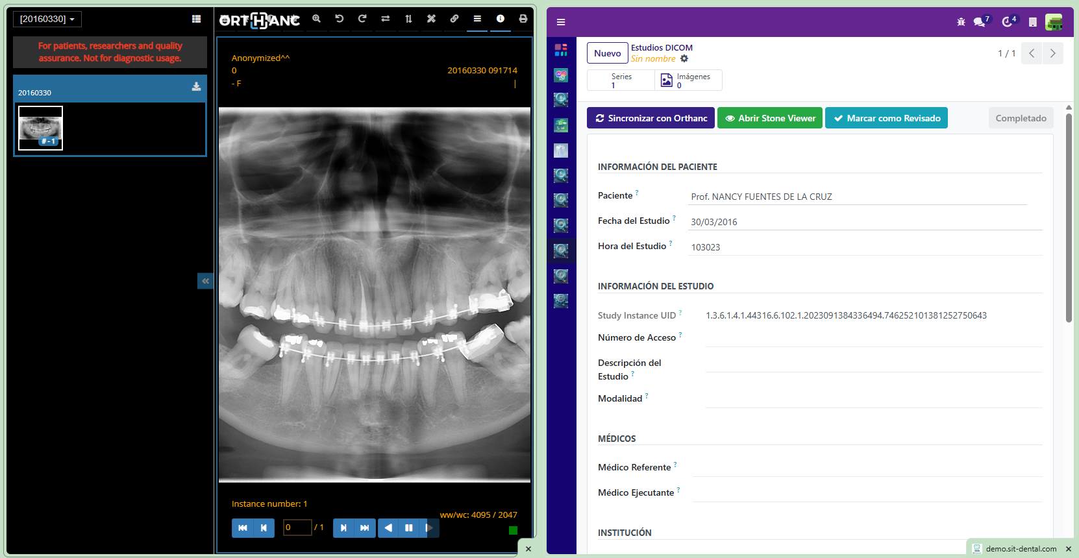Viewport: 1079px width, 558px height.
Task: Flip the image horizontally
Action: point(386,19)
